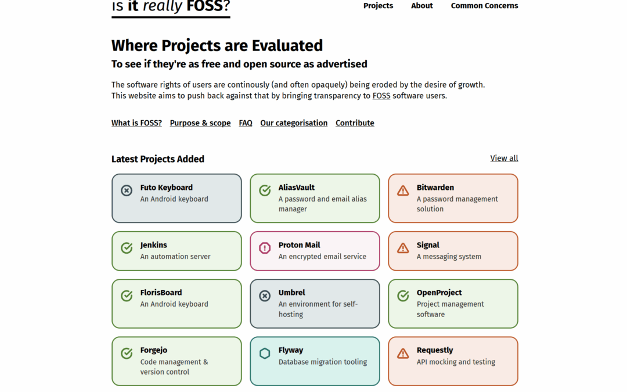The height and width of the screenshot is (392, 627).
Task: Open the Umbrel project title
Action: (291, 292)
